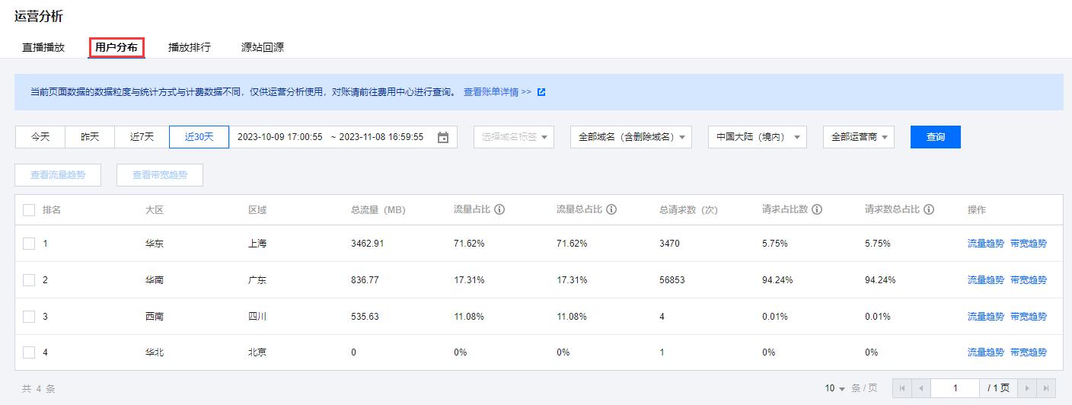This screenshot has width=1072, height=405.
Task: Click the blue 查询 button
Action: [x=936, y=137]
